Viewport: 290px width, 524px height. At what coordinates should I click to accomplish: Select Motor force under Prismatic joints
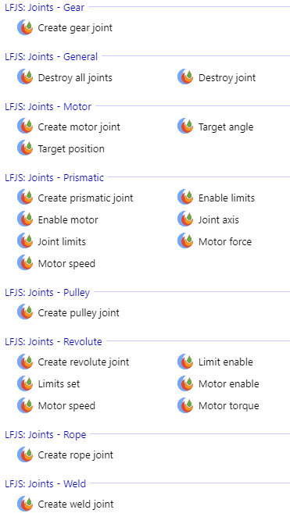pos(225,241)
